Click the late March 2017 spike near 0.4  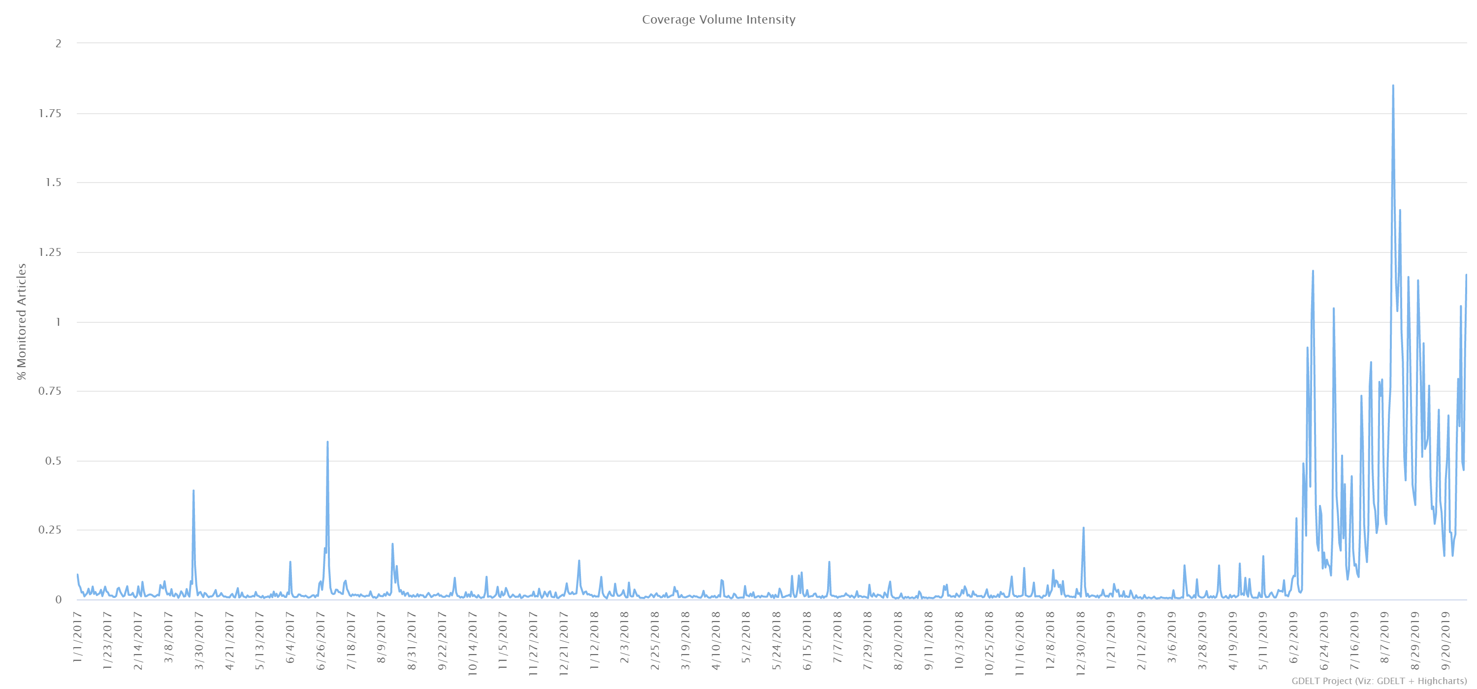pyautogui.click(x=193, y=491)
